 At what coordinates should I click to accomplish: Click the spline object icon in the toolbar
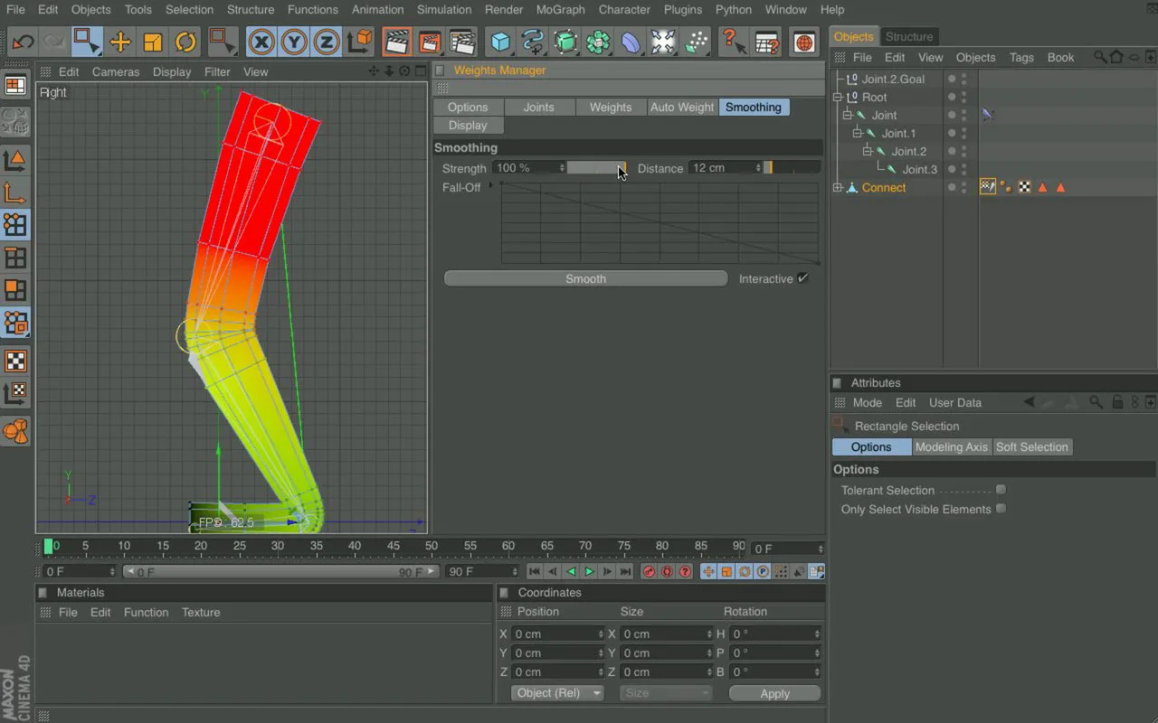pyautogui.click(x=533, y=42)
